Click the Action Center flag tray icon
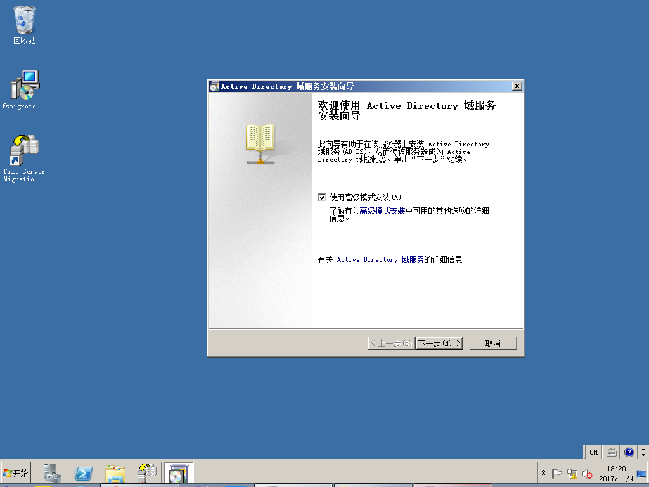 click(x=557, y=474)
